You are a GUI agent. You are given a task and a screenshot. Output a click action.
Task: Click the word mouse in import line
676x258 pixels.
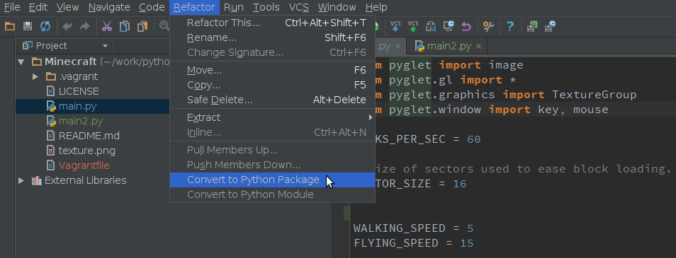tap(591, 110)
